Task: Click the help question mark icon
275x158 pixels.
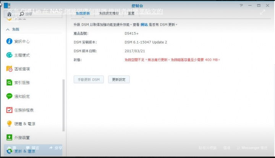Action: [241, 5]
